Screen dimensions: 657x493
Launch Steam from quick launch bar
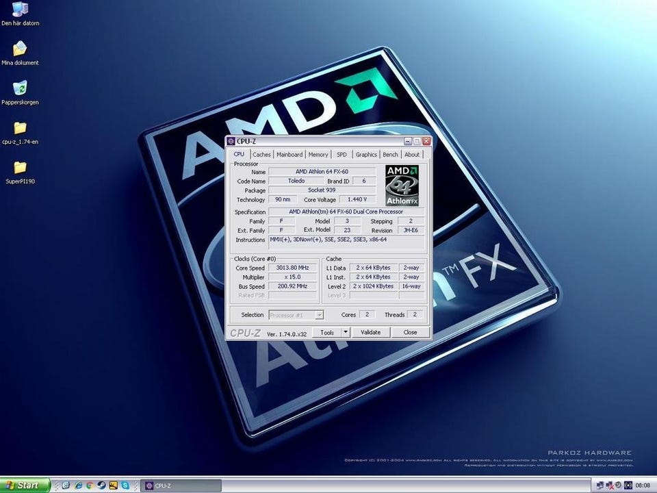(x=101, y=485)
